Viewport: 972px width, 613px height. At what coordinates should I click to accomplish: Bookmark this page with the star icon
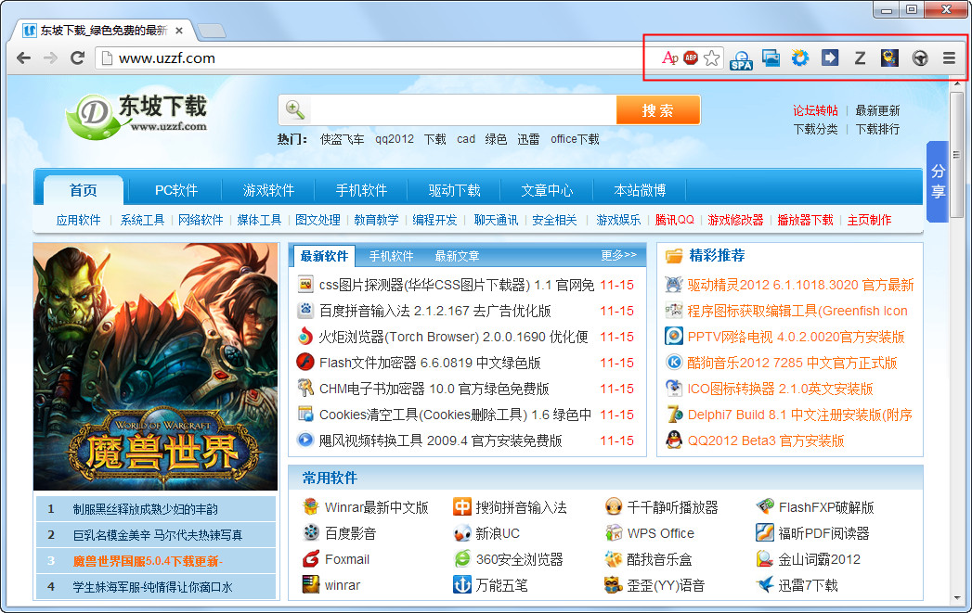click(x=712, y=58)
